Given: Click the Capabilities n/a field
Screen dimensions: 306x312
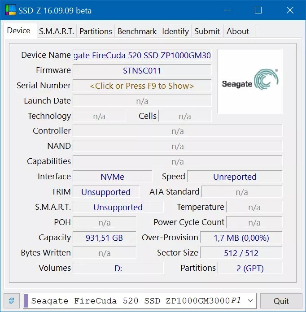Looking at the screenshot, I should coord(178,161).
